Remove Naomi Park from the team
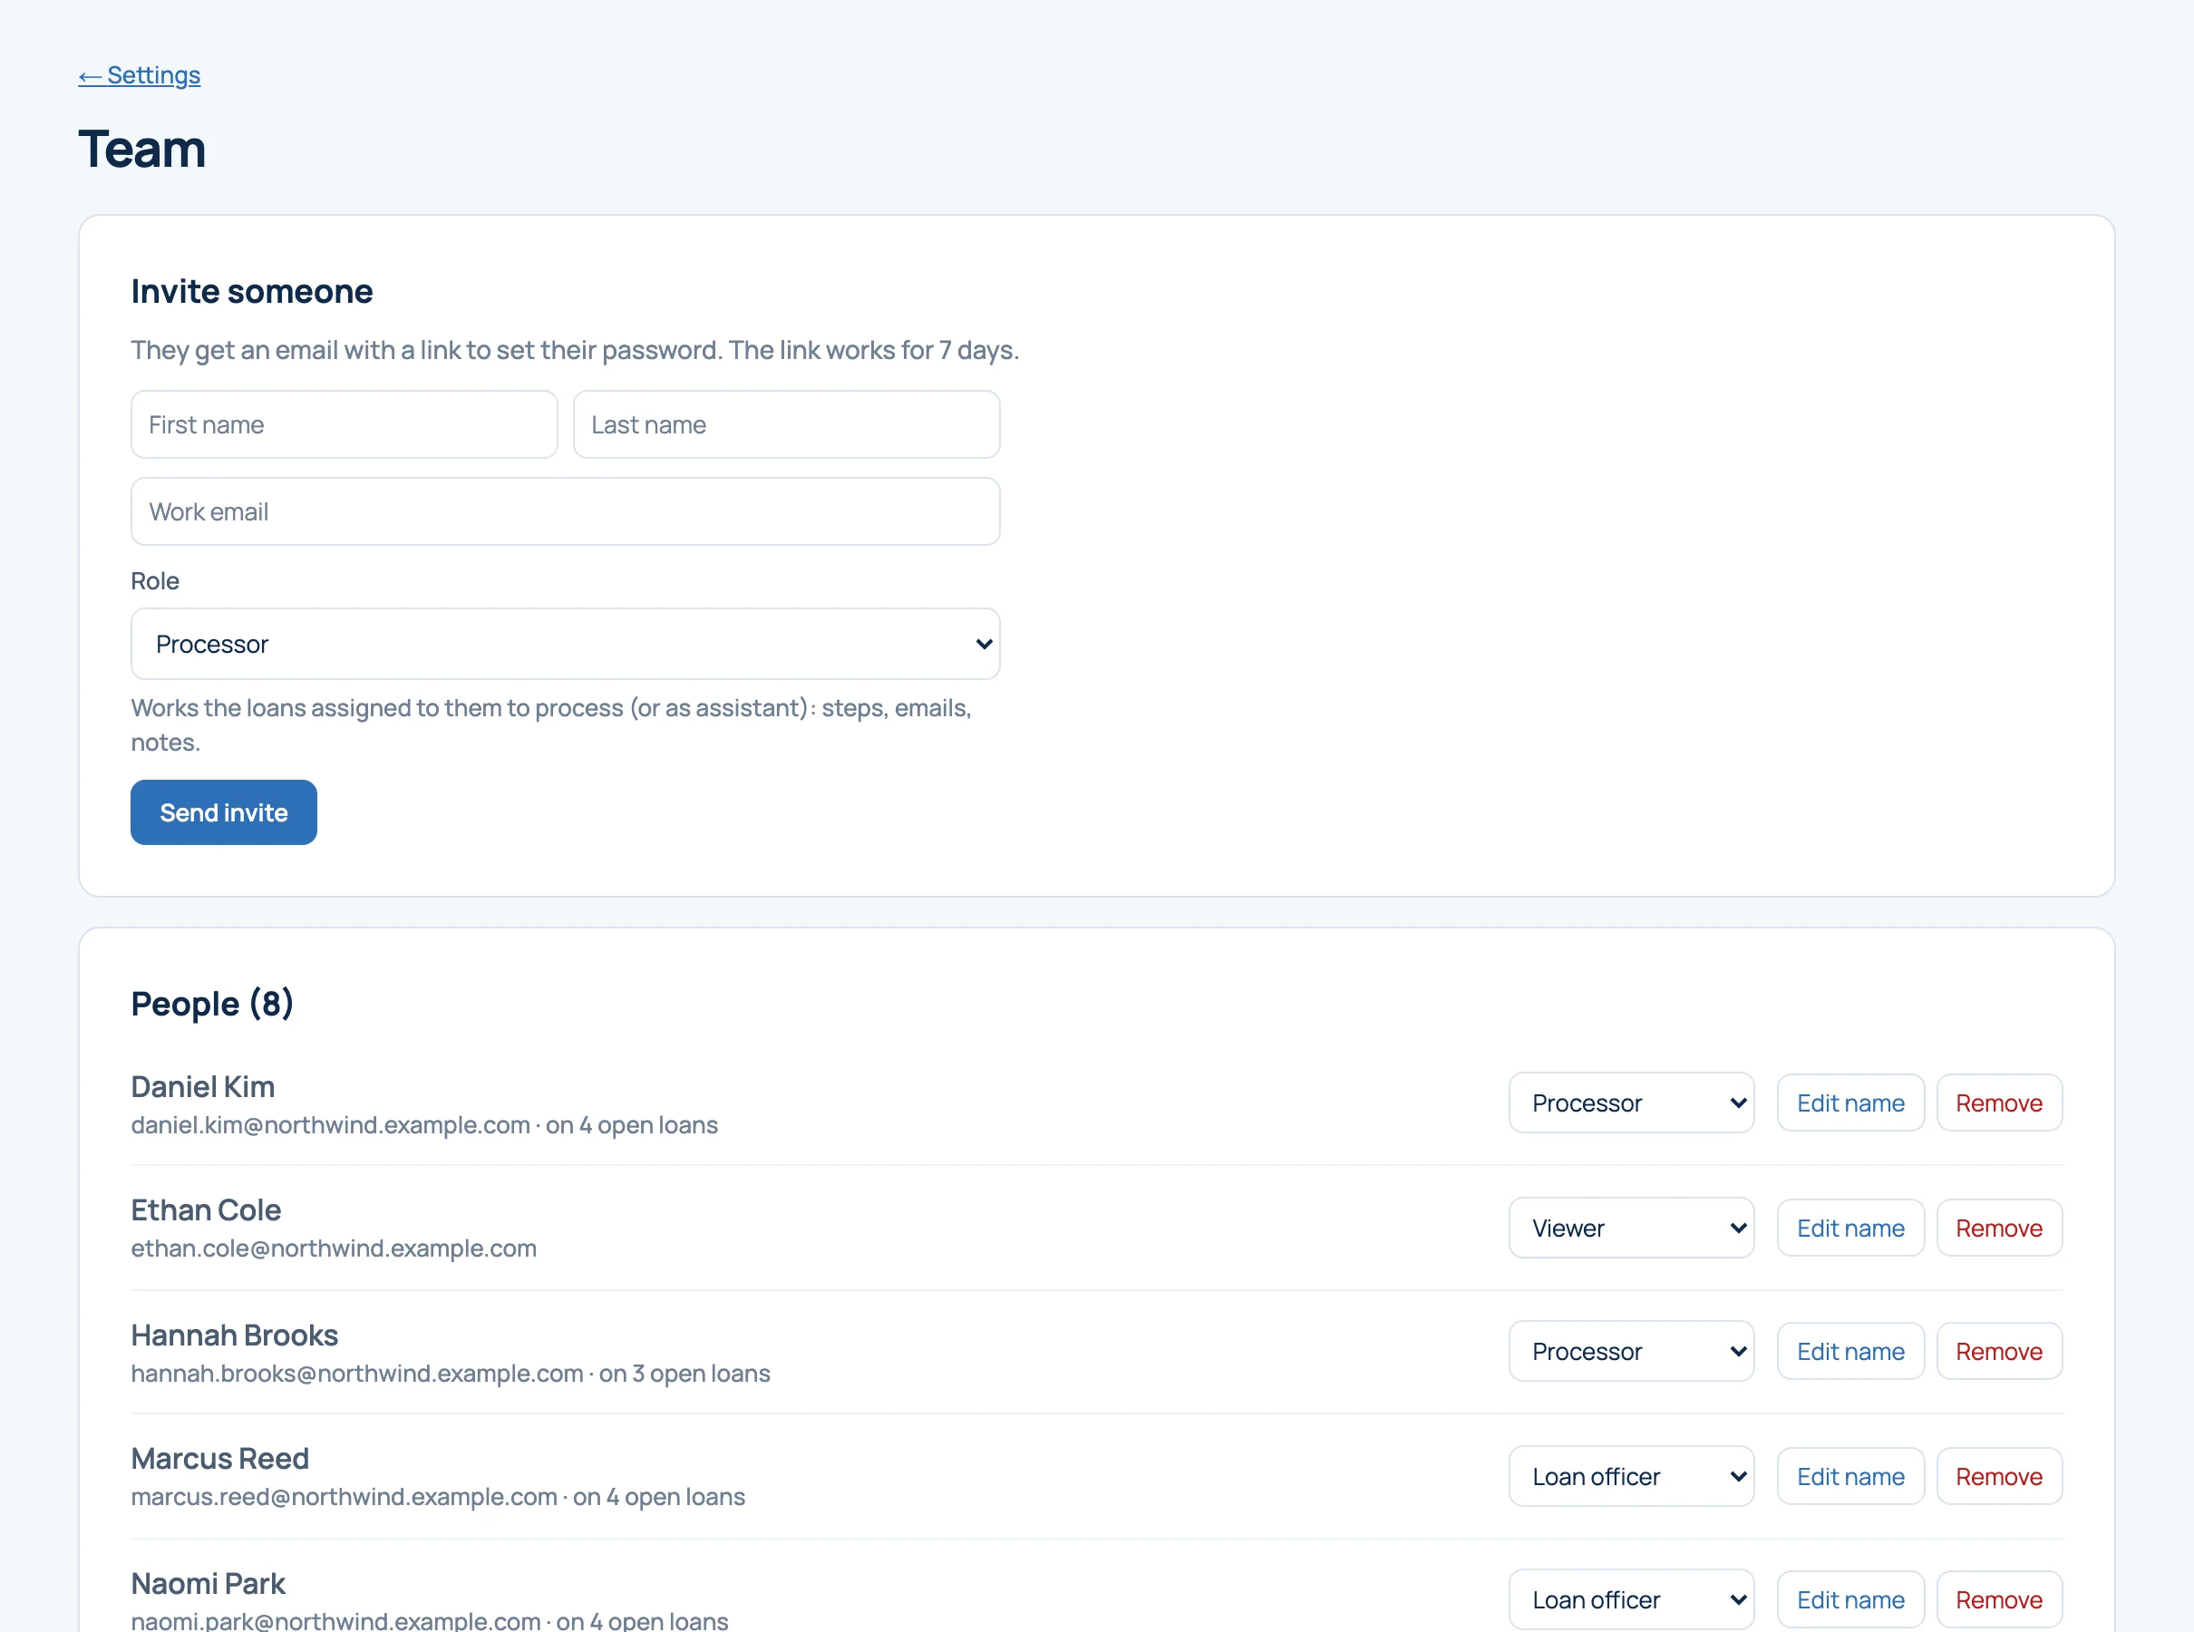Screen dimensions: 2194x1632 click(1998, 1600)
